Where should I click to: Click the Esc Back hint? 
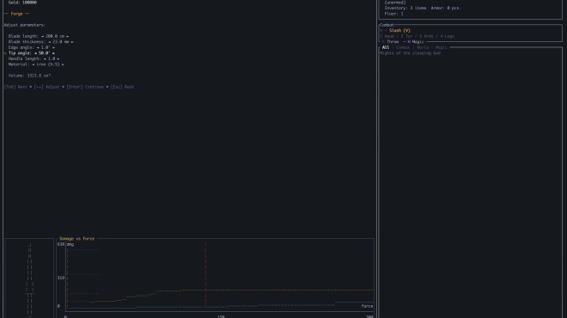tap(122, 87)
